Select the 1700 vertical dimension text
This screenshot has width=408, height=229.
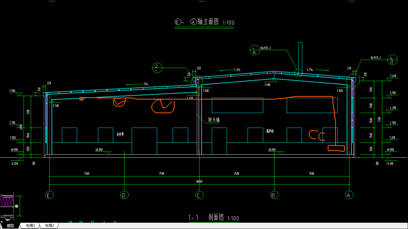pyautogui.click(x=371, y=89)
